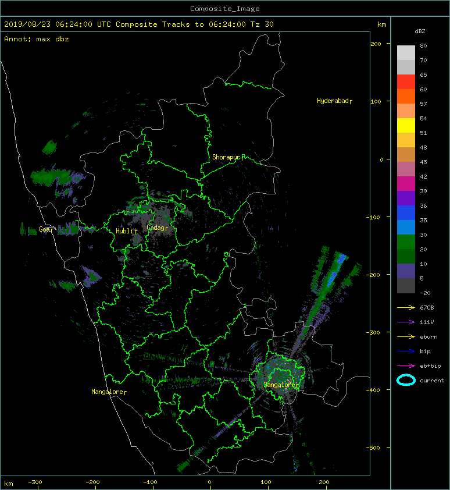Click the 'current' legend label

click(x=432, y=381)
